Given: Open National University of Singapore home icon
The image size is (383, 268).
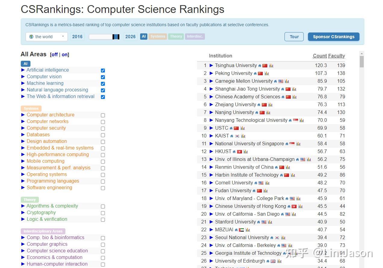Looking at the screenshot, I should (x=287, y=144).
